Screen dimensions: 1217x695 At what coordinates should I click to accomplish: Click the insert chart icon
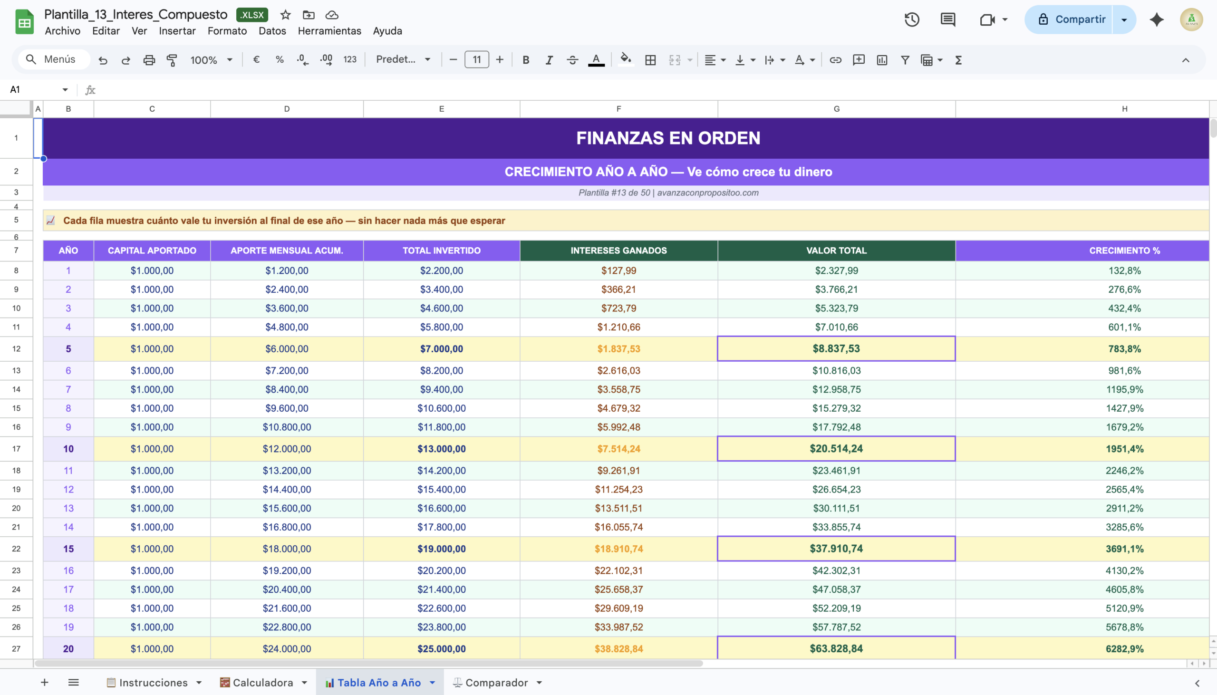pyautogui.click(x=881, y=60)
